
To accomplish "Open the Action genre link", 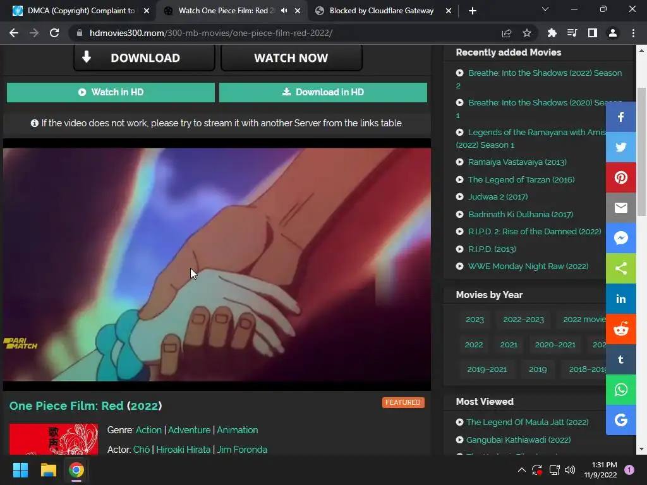I will (x=148, y=429).
